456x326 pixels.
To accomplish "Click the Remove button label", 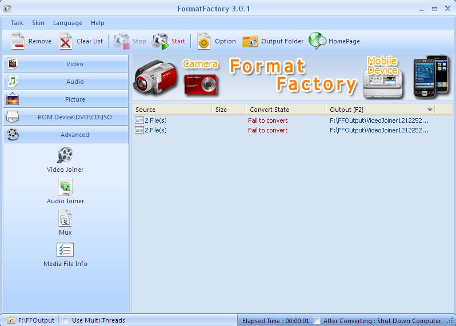I will pos(40,41).
